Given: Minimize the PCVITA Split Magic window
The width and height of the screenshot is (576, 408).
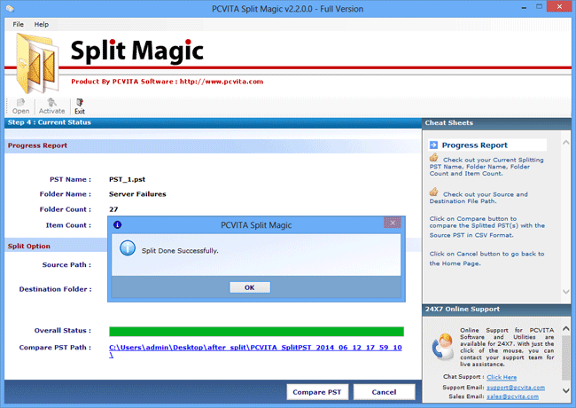Looking at the screenshot, I should (524, 8).
